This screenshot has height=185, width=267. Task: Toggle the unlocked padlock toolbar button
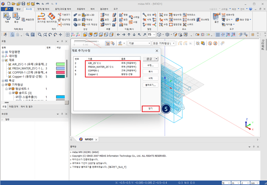coord(12,34)
